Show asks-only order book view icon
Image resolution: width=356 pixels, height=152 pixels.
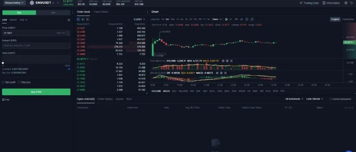87,19
